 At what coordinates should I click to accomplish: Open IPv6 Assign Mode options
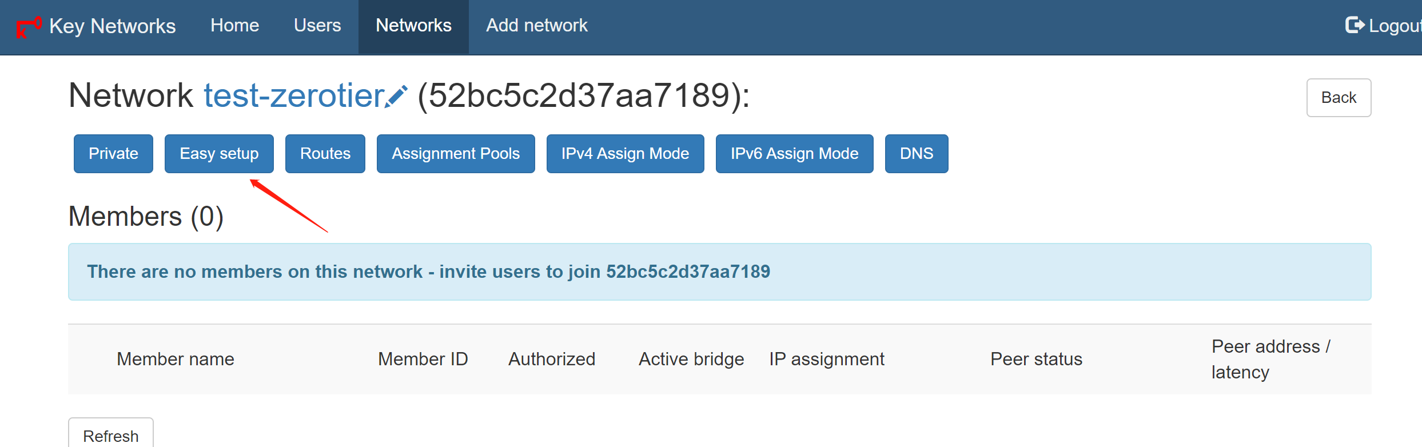794,154
